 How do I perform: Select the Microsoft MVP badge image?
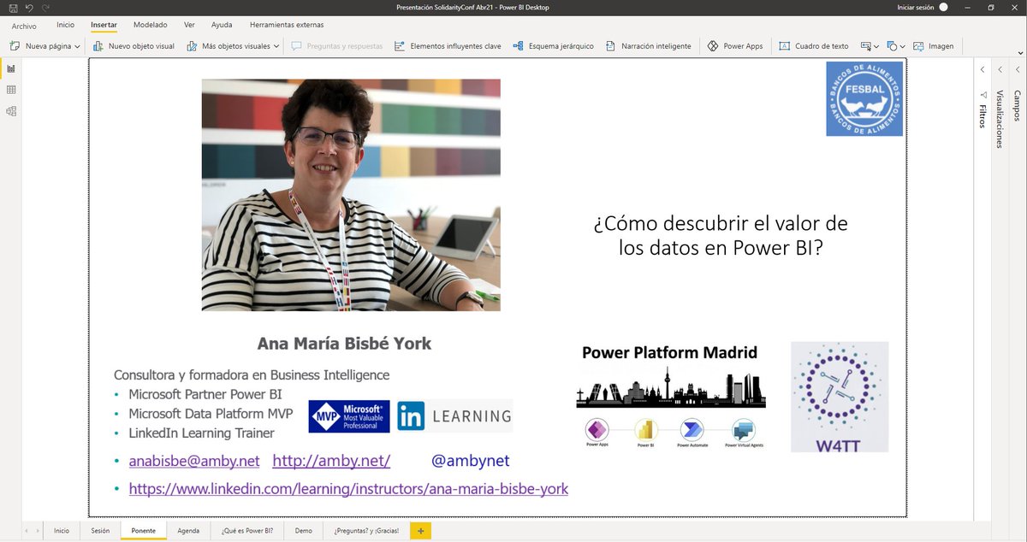[349, 416]
